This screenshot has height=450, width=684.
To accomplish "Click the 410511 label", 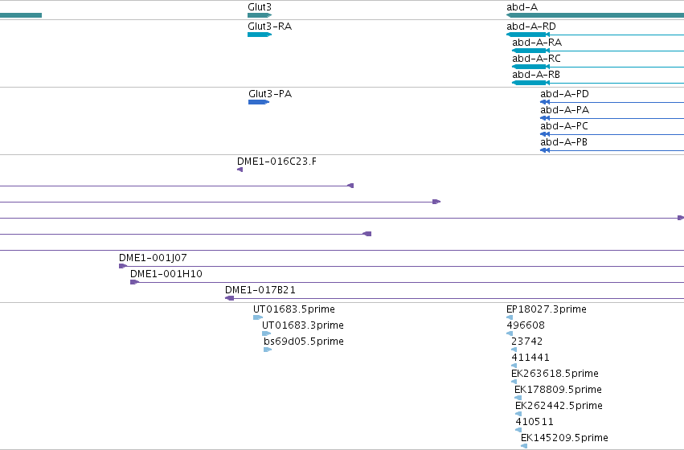I will [535, 422].
